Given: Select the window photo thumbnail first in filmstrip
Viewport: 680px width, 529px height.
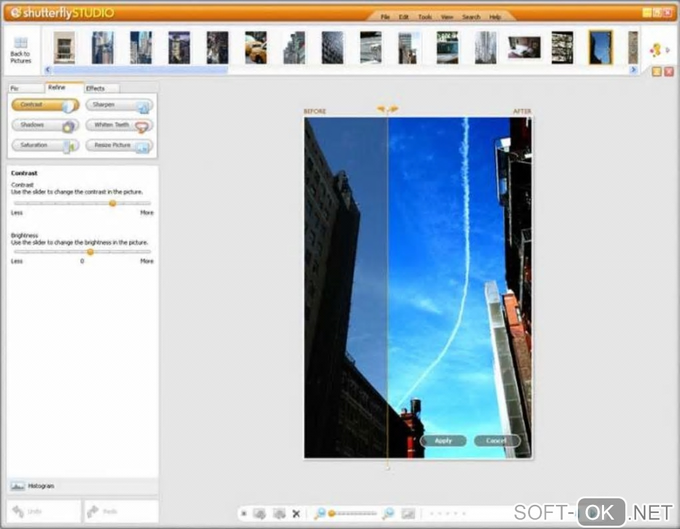Looking at the screenshot, I should pos(64,48).
